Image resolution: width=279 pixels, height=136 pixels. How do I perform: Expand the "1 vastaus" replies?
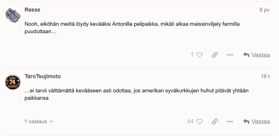pyautogui.click(x=36, y=122)
